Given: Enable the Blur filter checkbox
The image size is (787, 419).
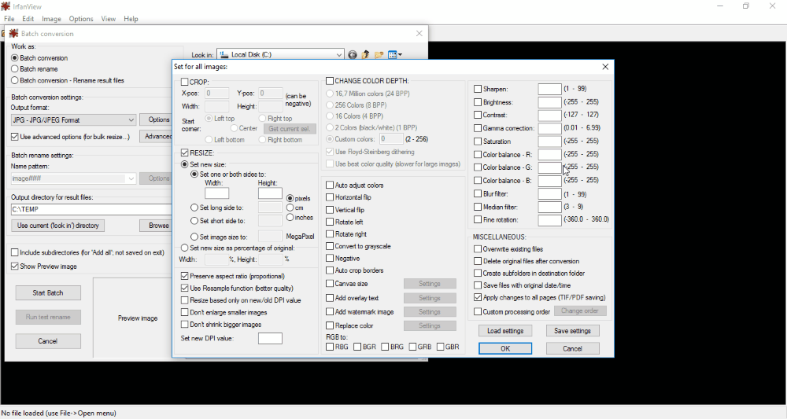Looking at the screenshot, I should pyautogui.click(x=478, y=193).
